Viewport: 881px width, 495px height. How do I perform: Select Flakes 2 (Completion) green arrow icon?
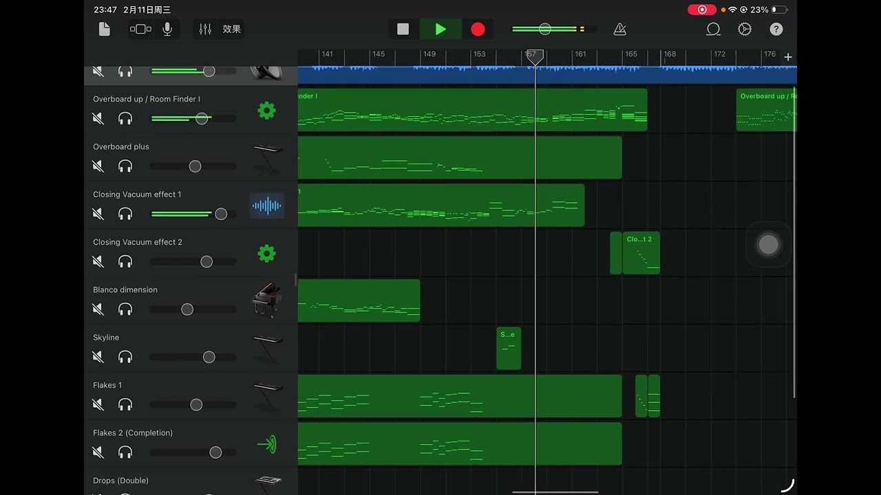pos(267,444)
